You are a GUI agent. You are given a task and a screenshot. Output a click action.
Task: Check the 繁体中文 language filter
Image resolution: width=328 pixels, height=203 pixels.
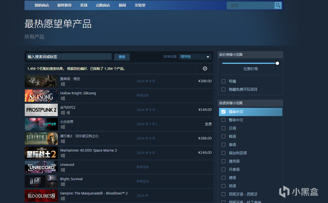pyautogui.click(x=223, y=120)
